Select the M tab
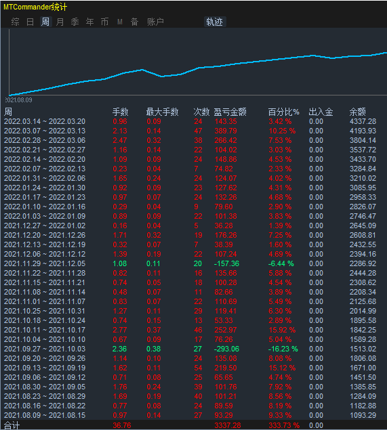 [120, 22]
